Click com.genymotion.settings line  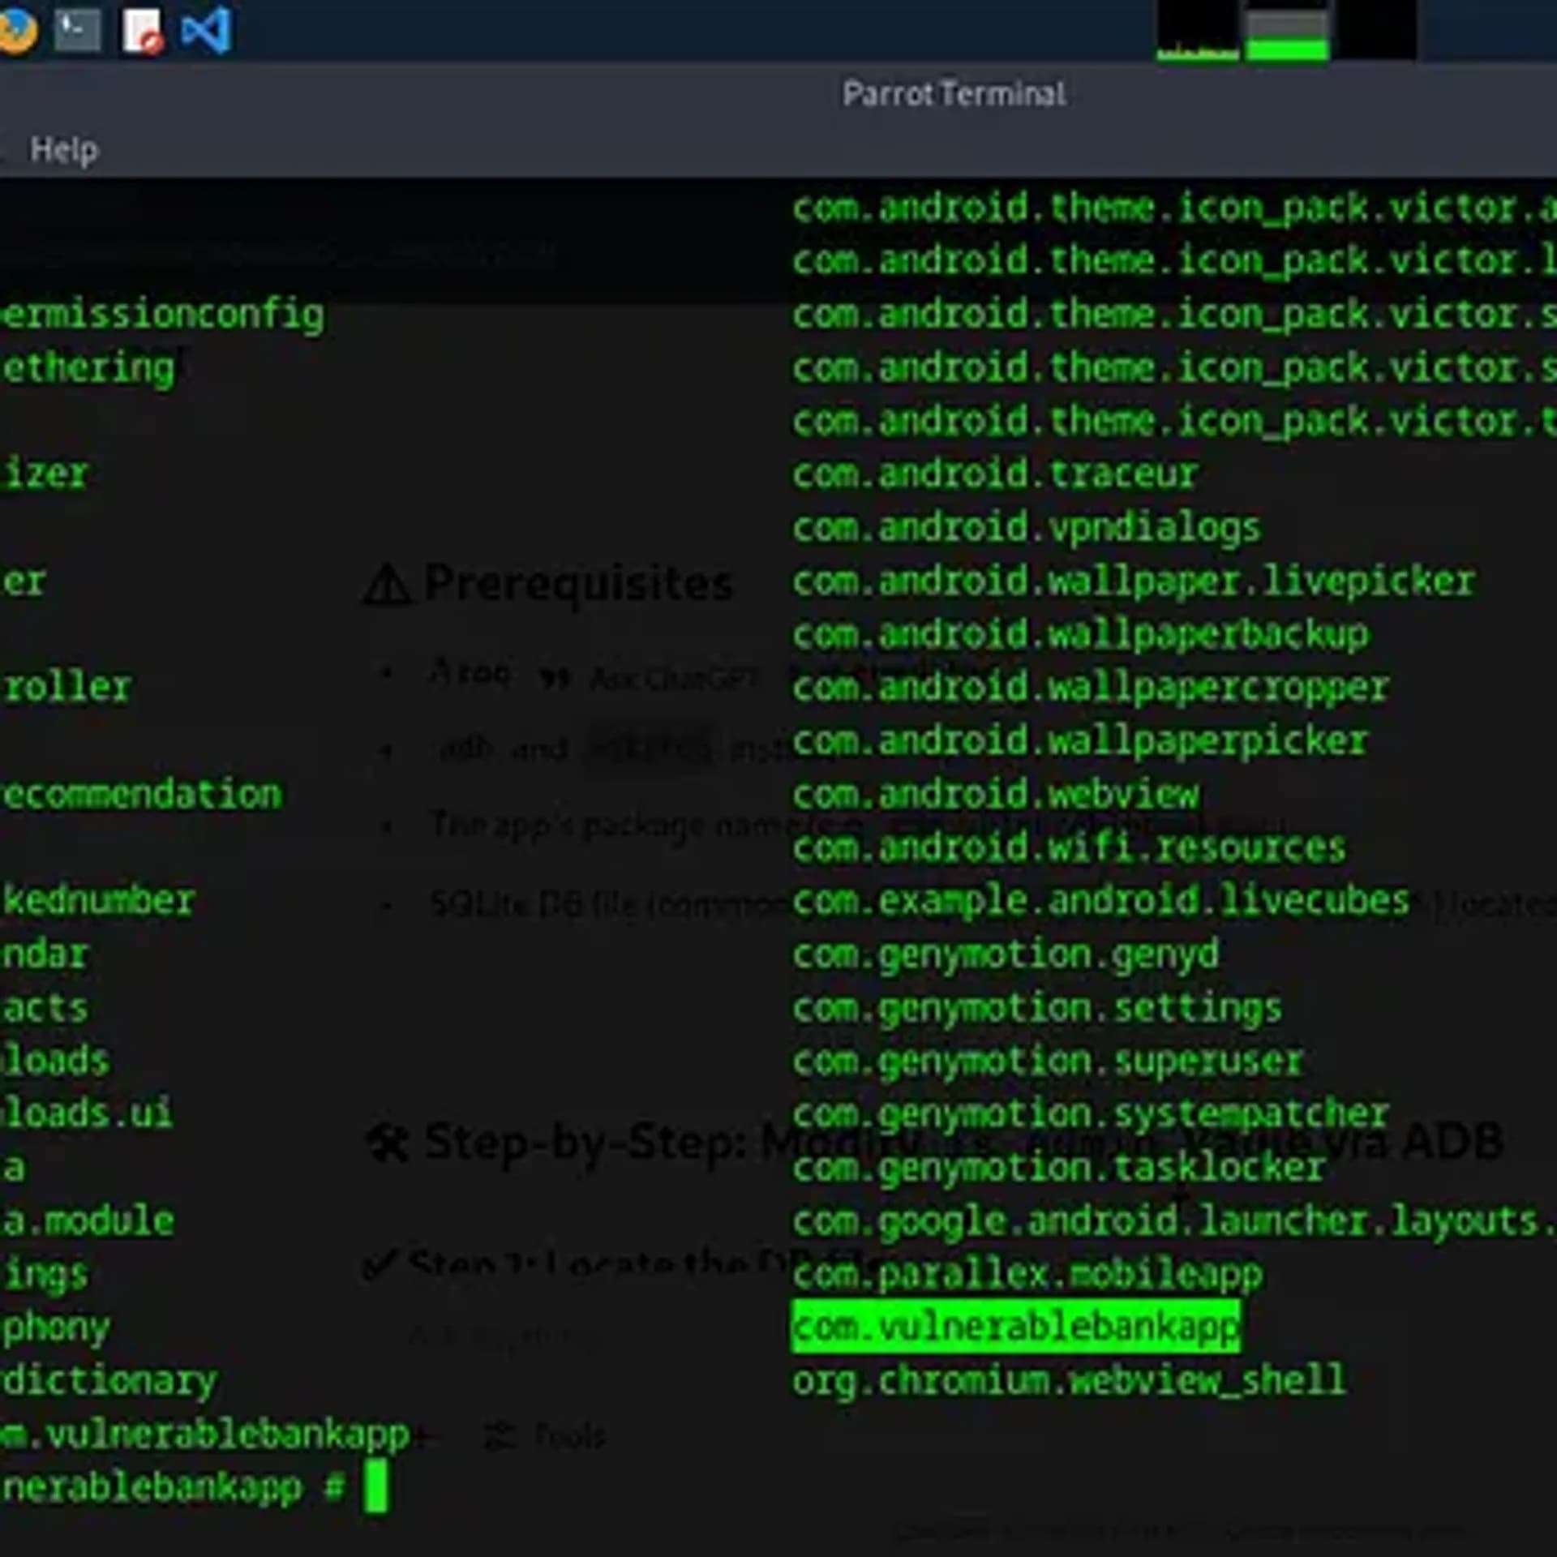pyautogui.click(x=1037, y=1009)
